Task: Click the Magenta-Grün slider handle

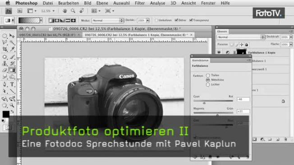Action: pyautogui.click(x=217, y=115)
